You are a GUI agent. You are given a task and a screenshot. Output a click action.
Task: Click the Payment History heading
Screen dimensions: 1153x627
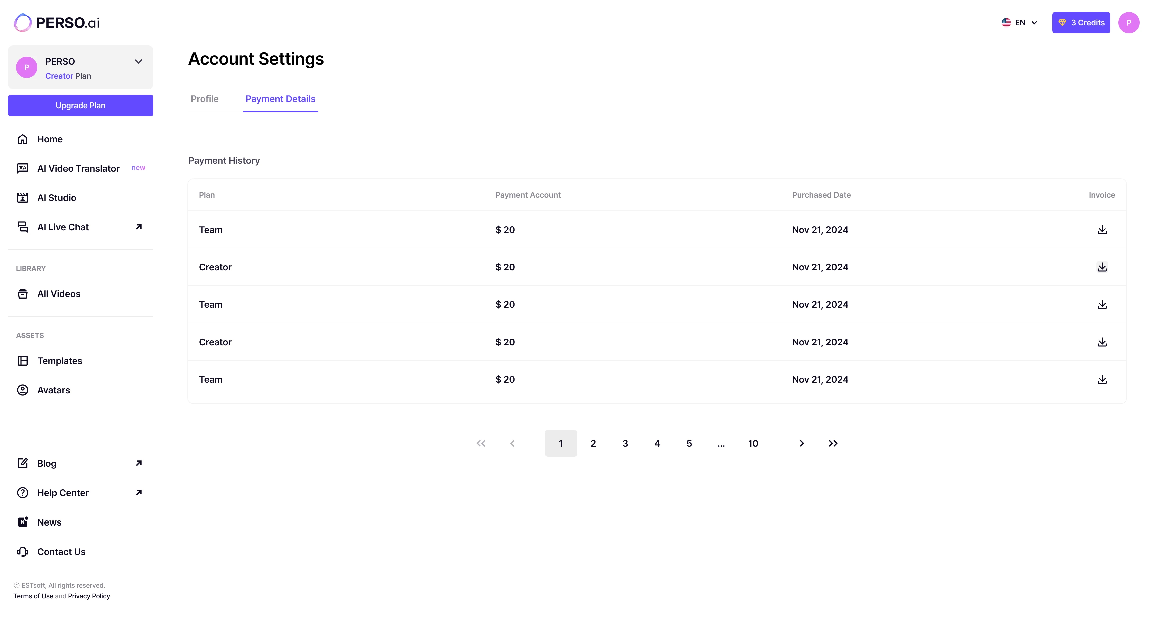224,160
